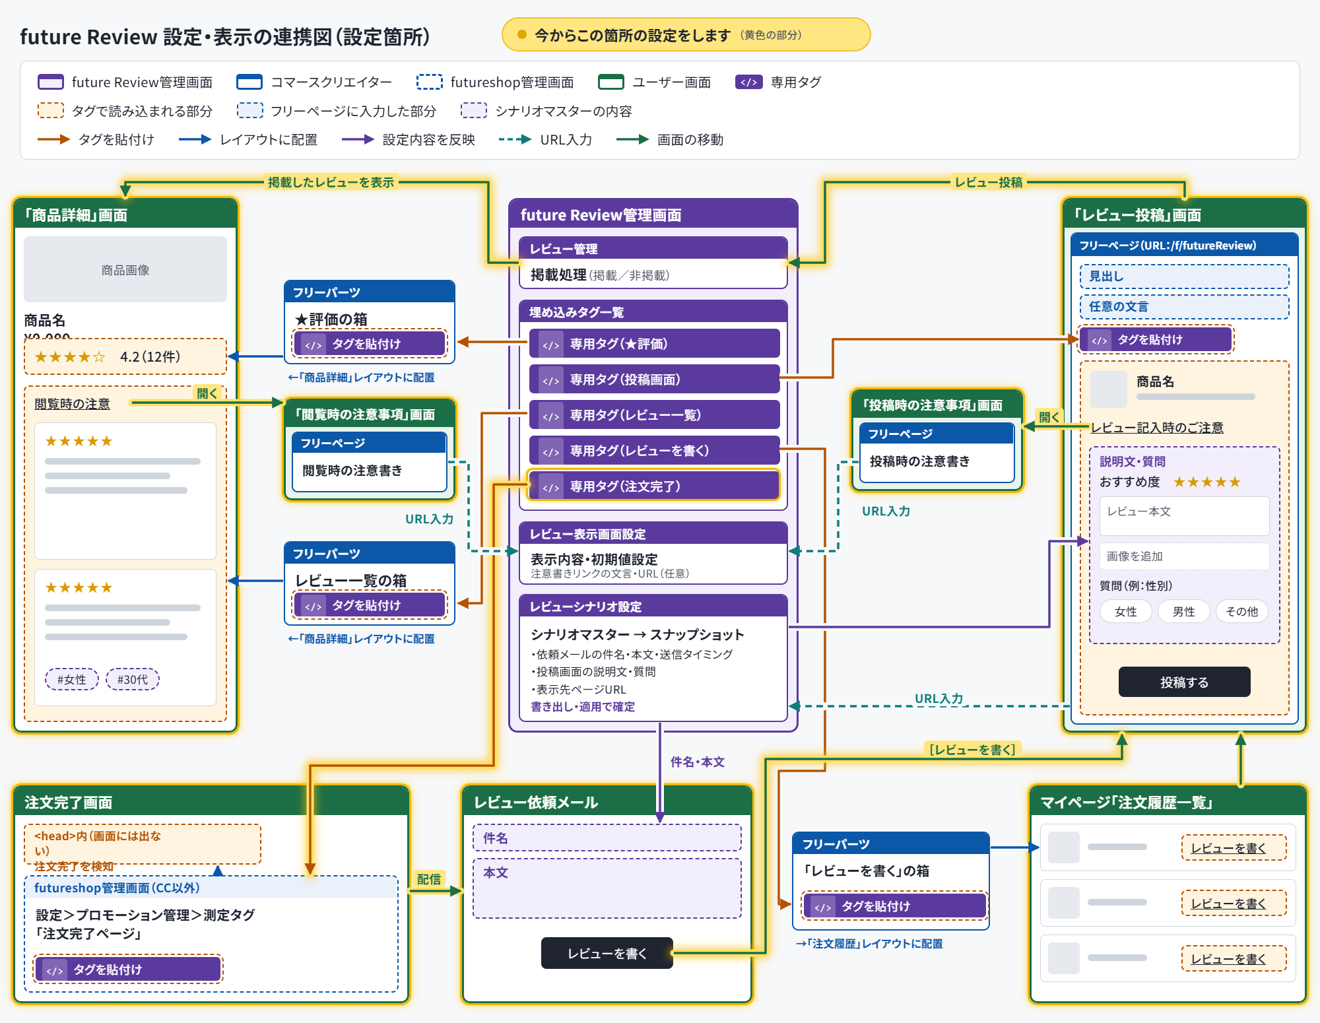Click stars in review card with #女性 tag
Image resolution: width=1320 pixels, height=1023 pixels.
coord(79,587)
